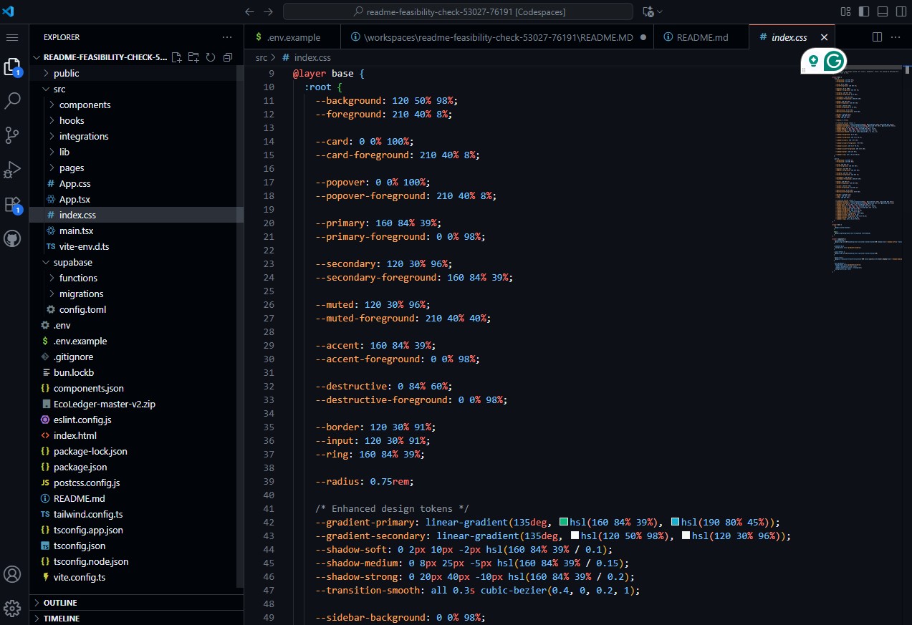Switch to the README.md tab

[x=701, y=37]
